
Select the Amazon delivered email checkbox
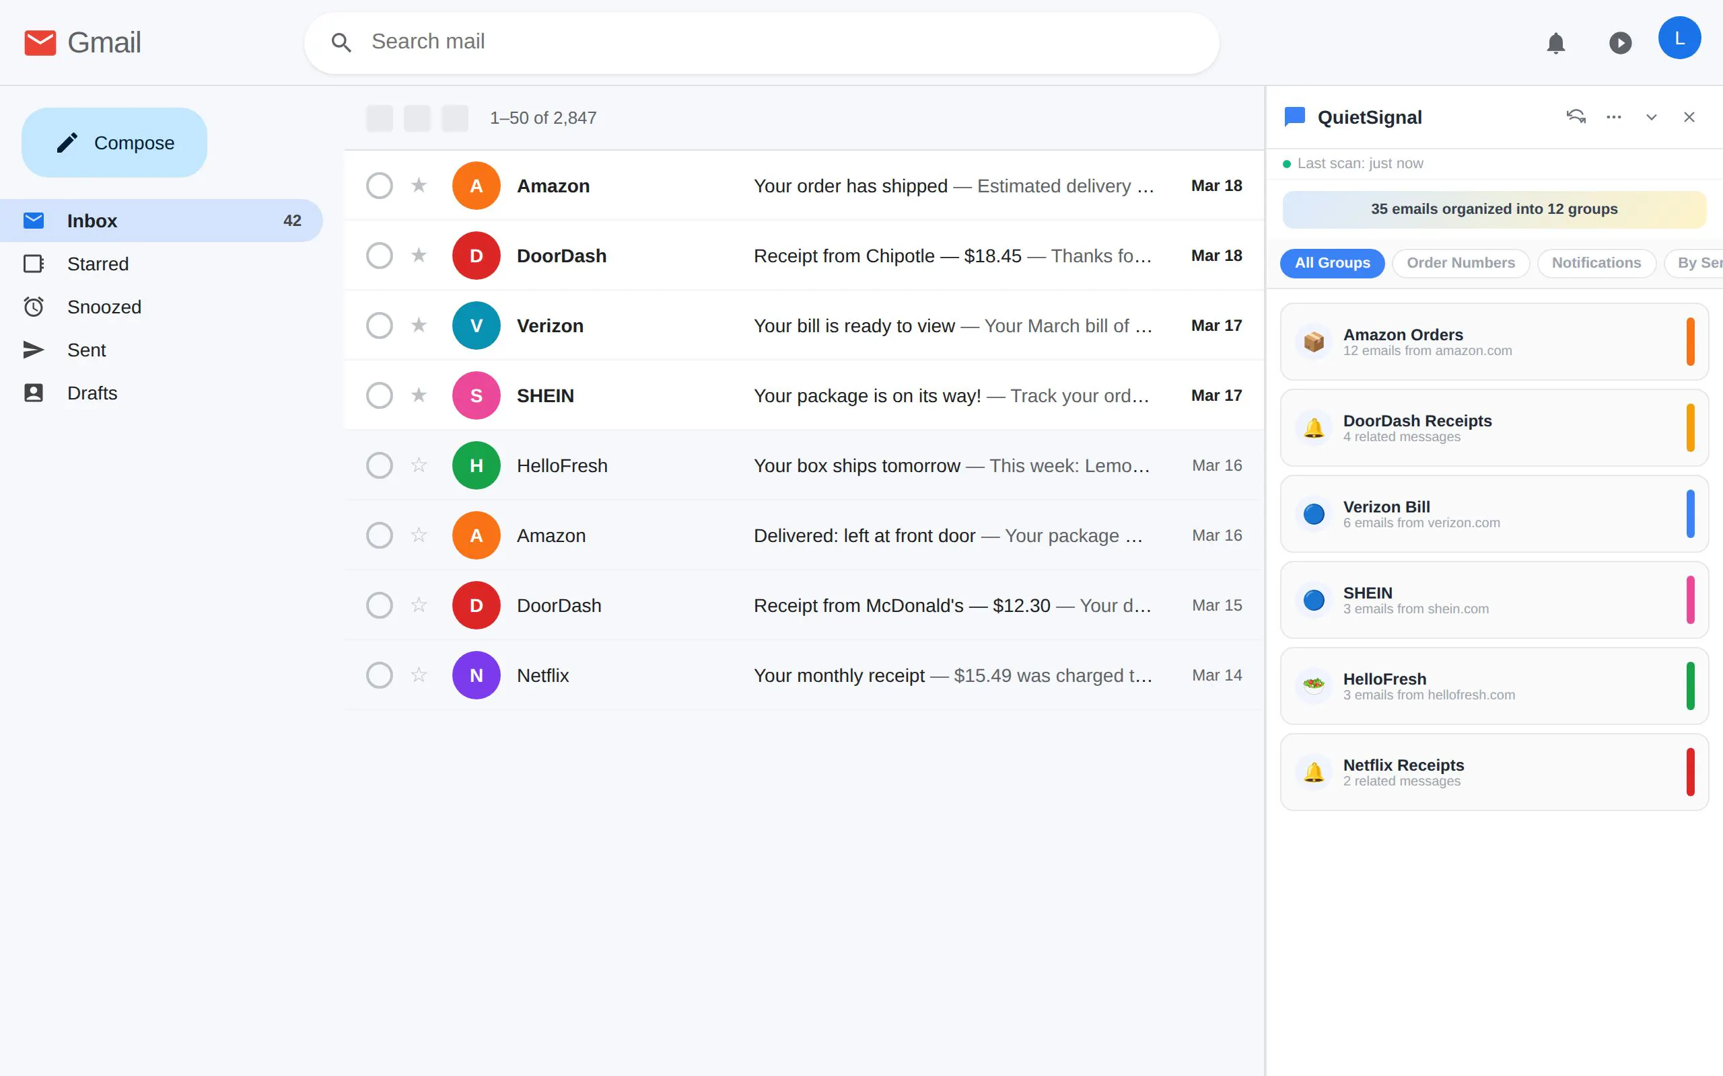pos(380,535)
